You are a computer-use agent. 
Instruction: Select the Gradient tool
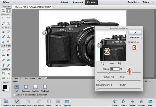[x=9, y=55]
